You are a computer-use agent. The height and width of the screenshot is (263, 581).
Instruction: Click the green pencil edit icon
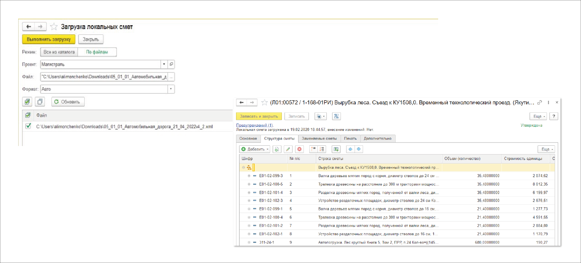(x=288, y=149)
